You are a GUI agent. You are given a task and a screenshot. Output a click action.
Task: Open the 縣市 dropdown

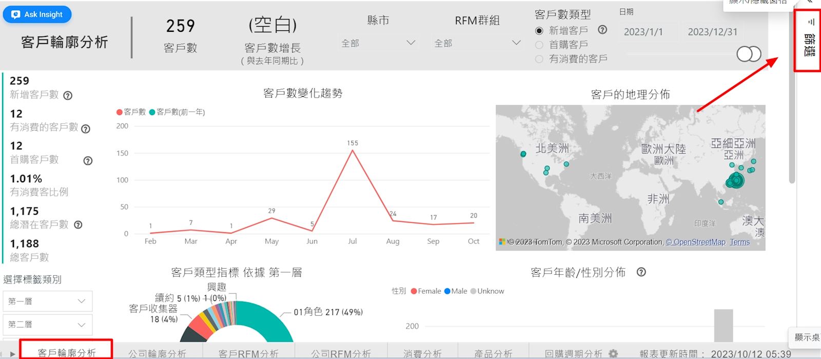pyautogui.click(x=379, y=43)
